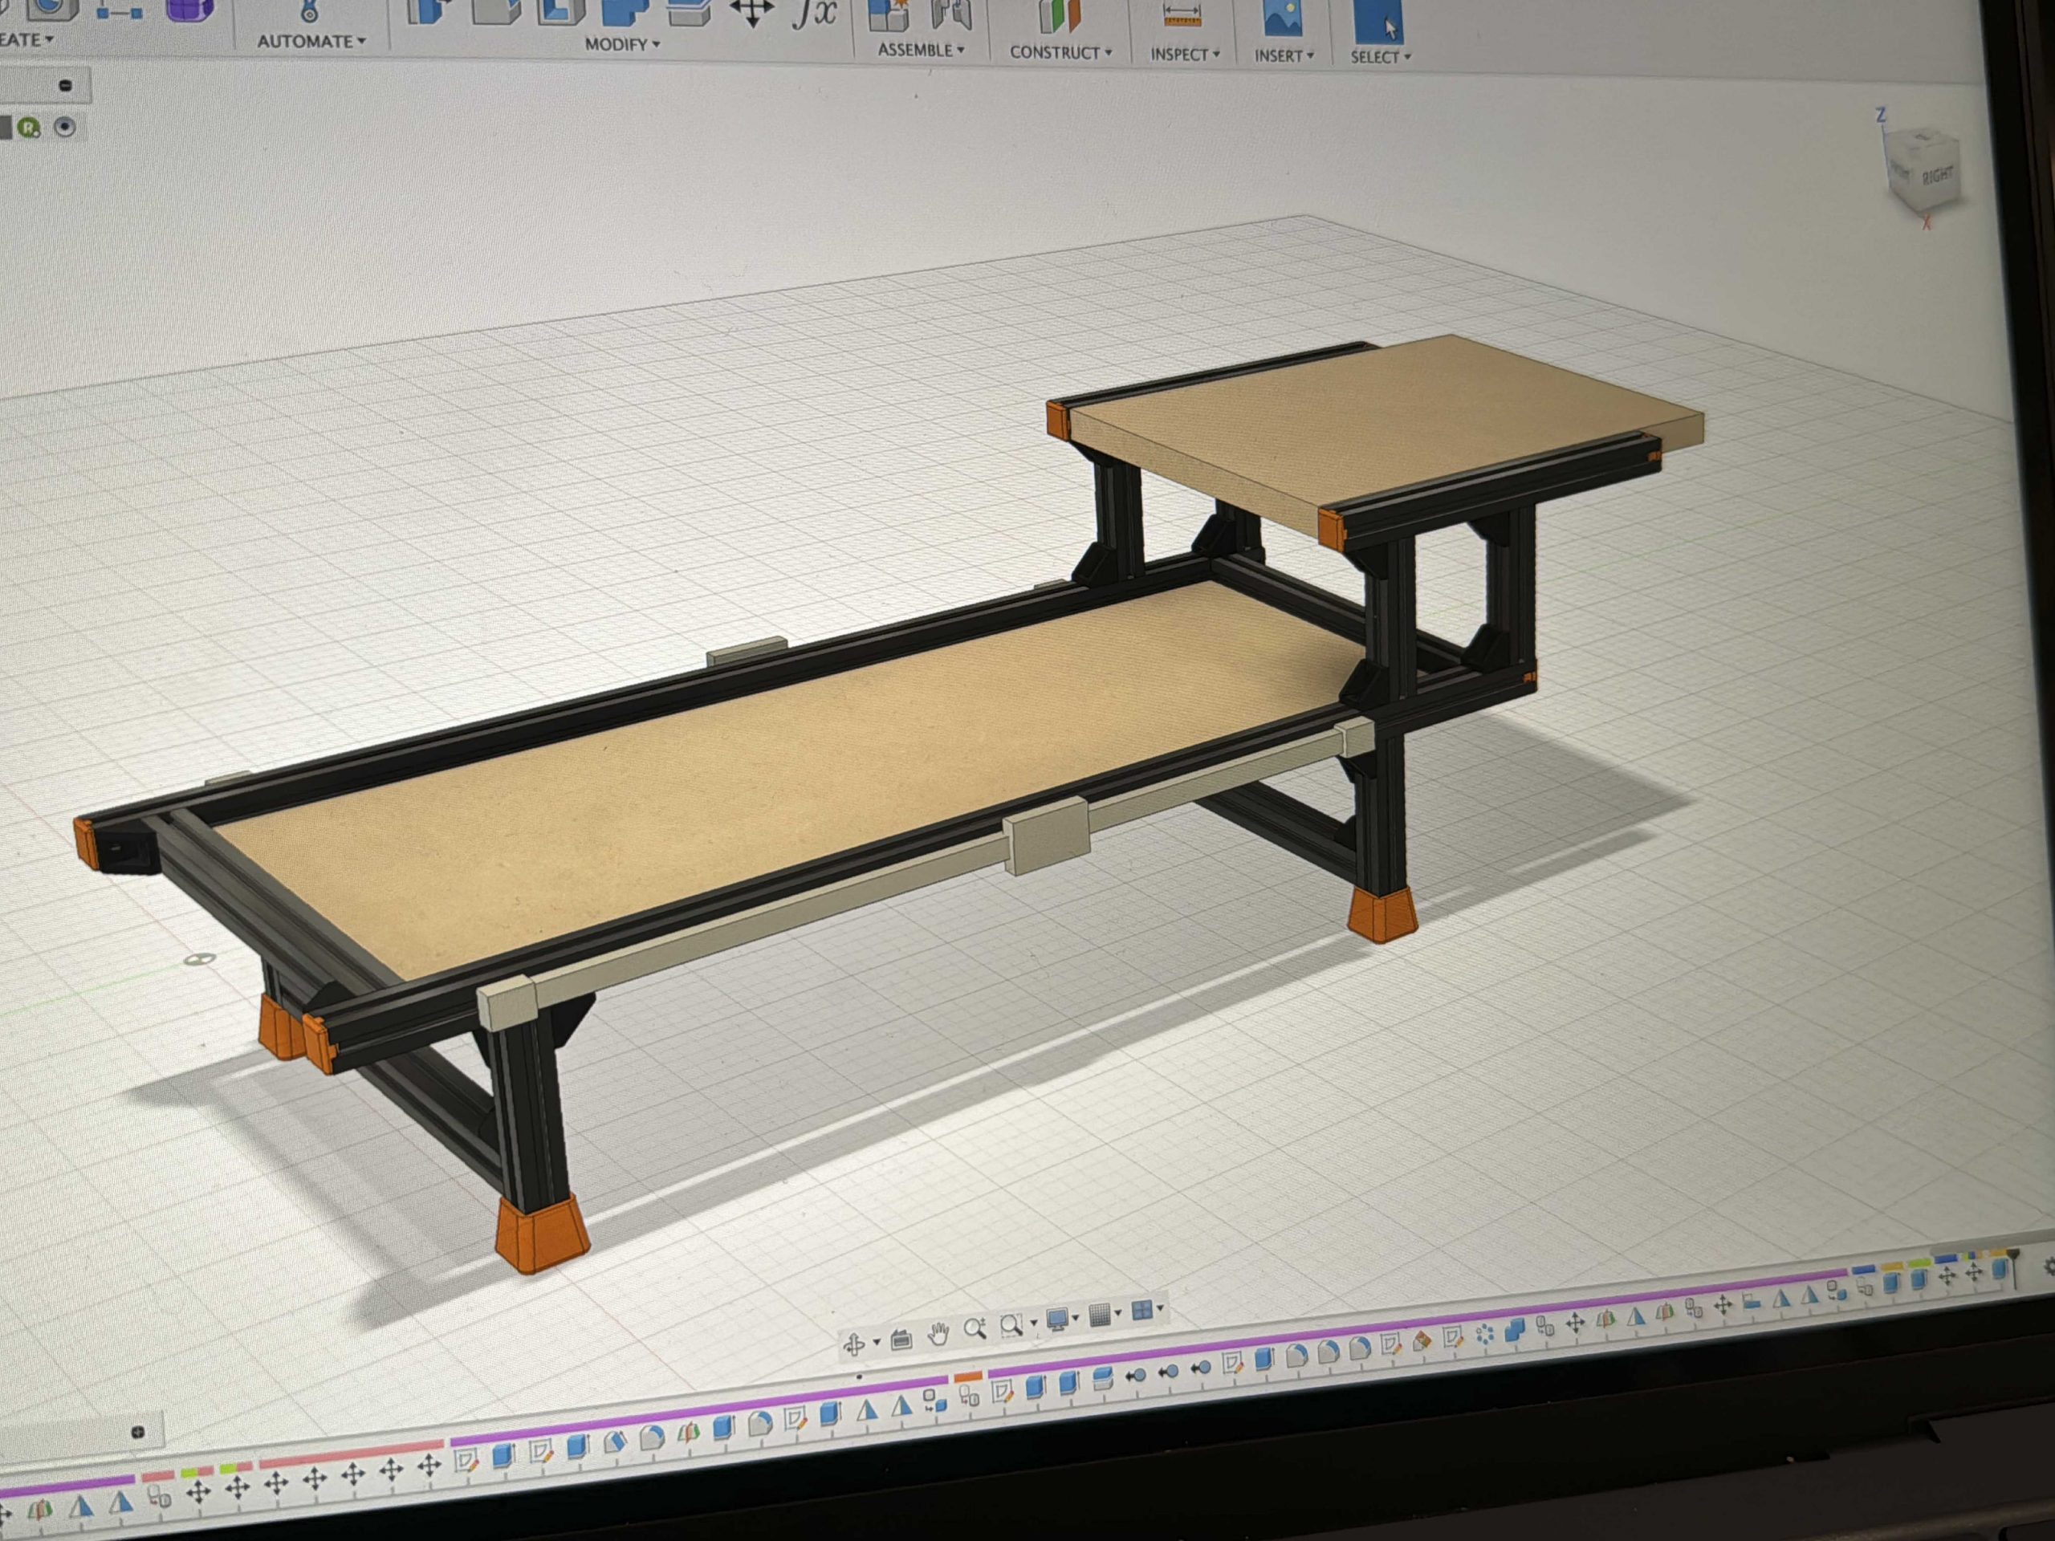Open the Viewports layout dropdown
2055x1541 pixels.
click(1146, 1310)
